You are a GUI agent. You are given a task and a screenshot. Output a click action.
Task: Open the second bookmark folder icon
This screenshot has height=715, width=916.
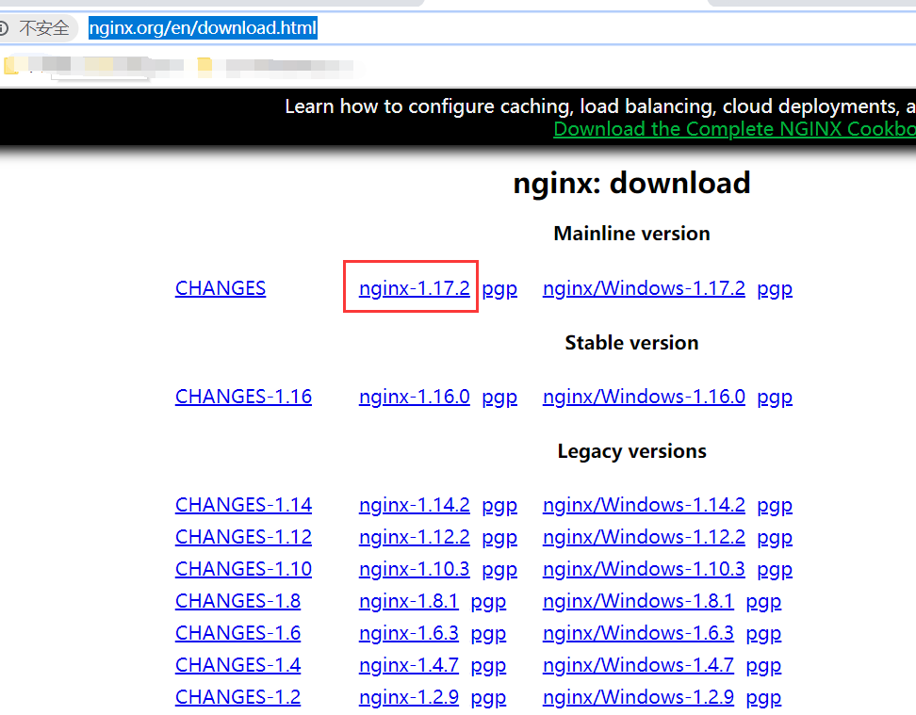204,66
